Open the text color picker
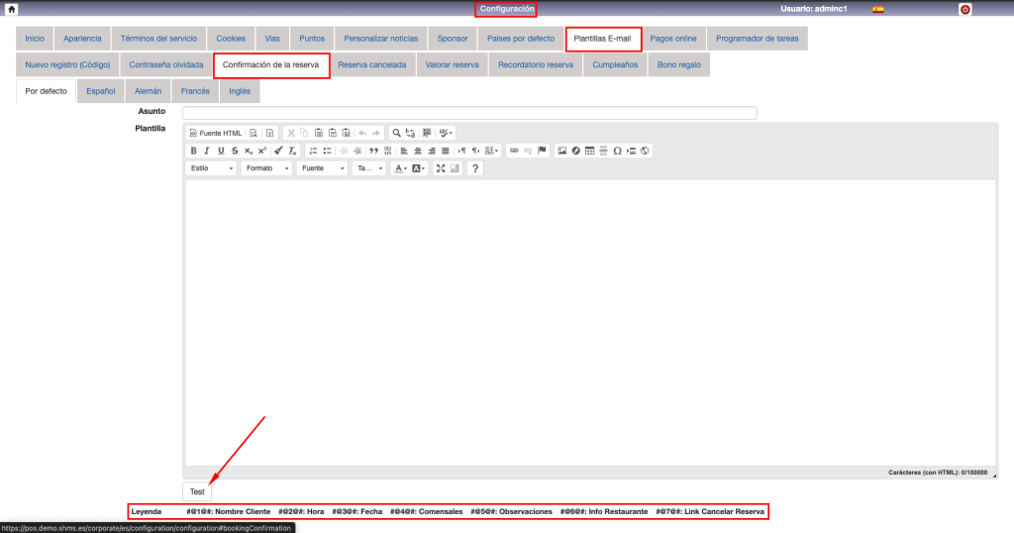 pyautogui.click(x=400, y=168)
